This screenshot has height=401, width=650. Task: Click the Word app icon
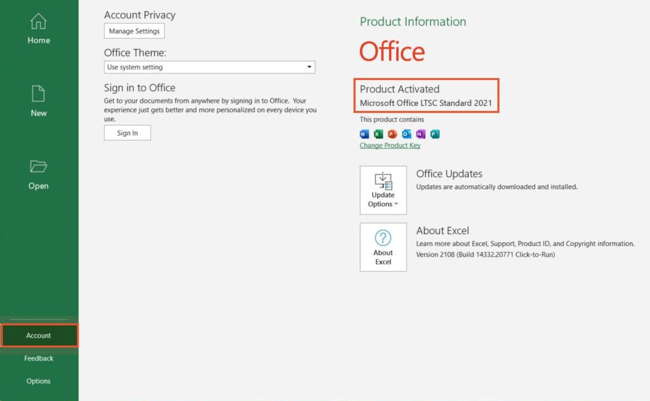364,134
